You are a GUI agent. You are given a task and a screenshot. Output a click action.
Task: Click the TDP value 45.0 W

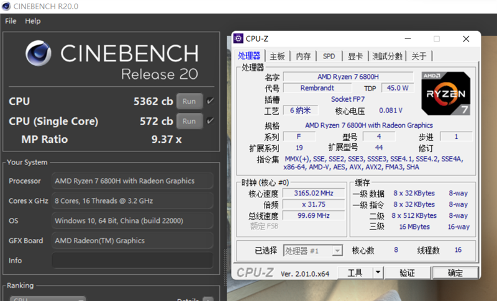[x=398, y=88]
